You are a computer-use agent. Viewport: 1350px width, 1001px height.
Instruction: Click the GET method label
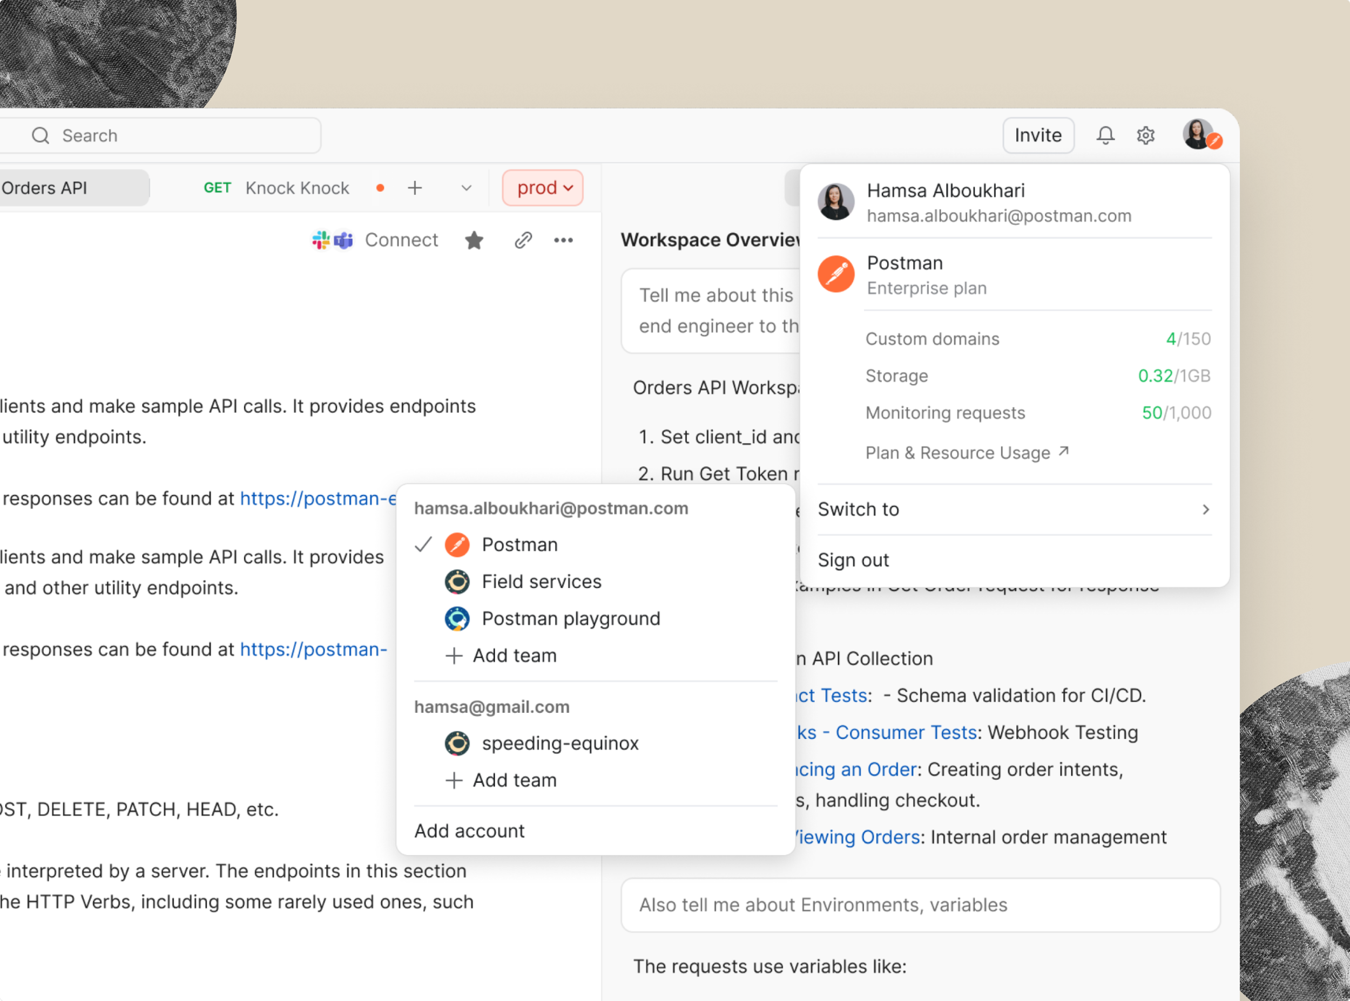coord(217,188)
